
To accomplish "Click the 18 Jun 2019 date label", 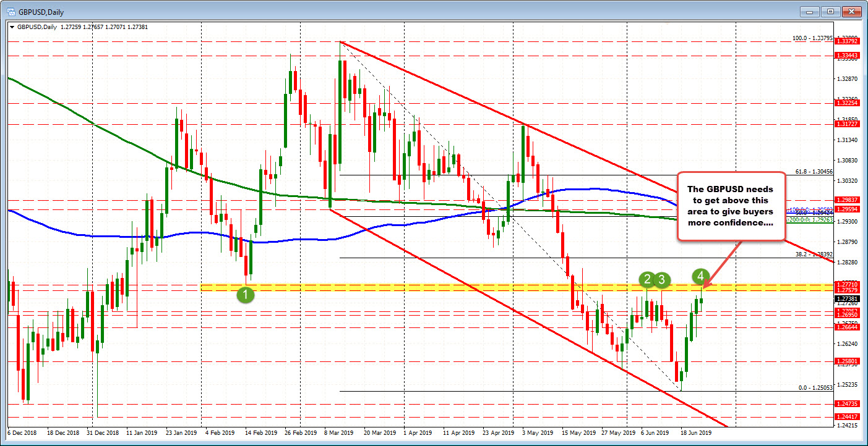I will click(697, 433).
